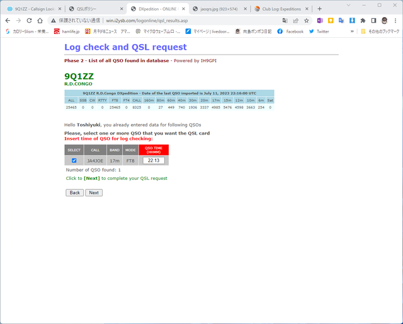Click the QSO TIME (HHMM) column header
The width and height of the screenshot is (403, 324).
pyautogui.click(x=154, y=150)
